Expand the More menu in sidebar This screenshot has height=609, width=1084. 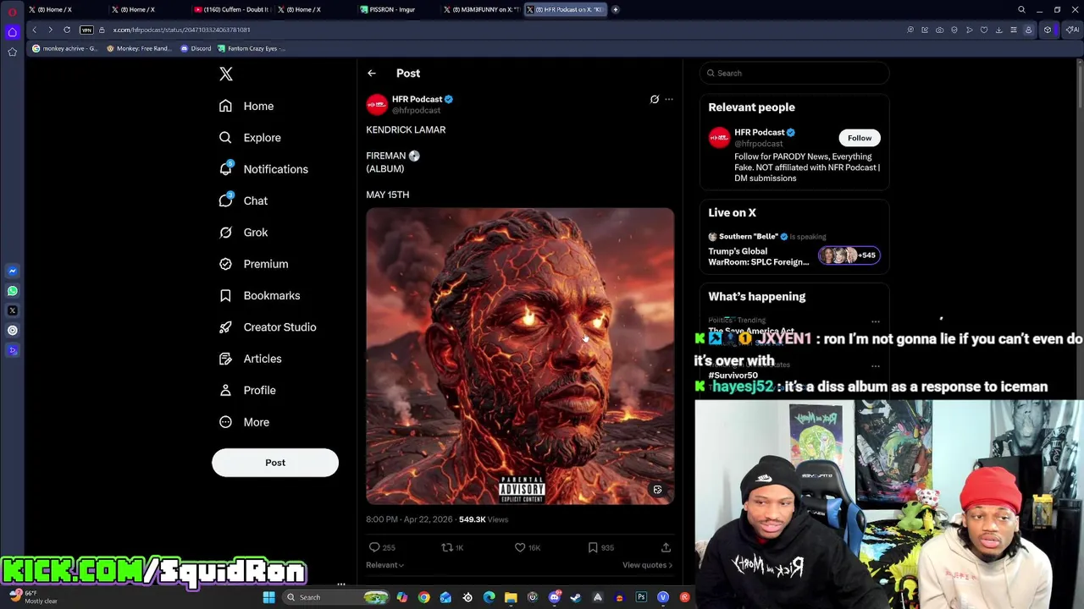pos(244,422)
